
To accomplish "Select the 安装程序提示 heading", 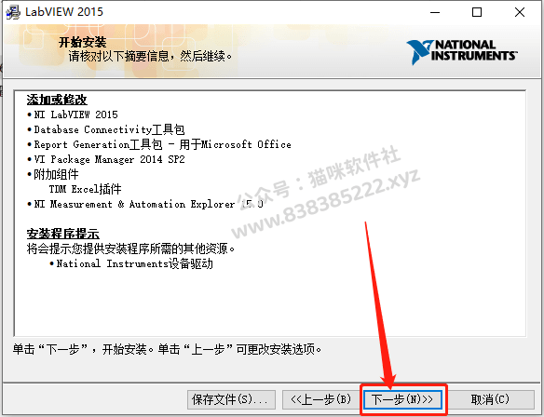I will 63,234.
